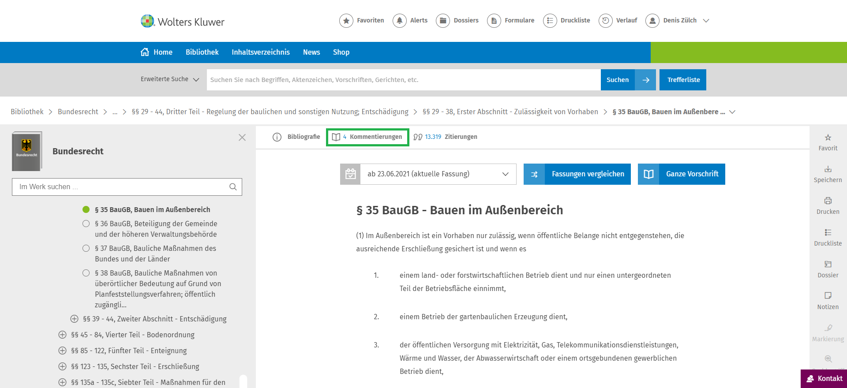Click the Im Werk suchen field
847x388 pixels.
click(x=121, y=187)
